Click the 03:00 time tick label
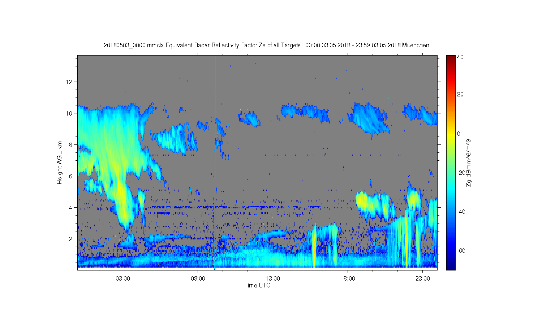The image size is (542, 325). [123, 278]
